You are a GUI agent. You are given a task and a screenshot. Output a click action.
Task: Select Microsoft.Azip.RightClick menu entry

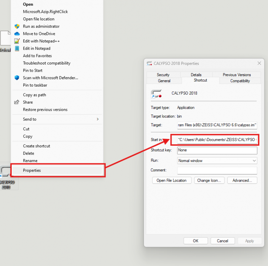pos(45,12)
